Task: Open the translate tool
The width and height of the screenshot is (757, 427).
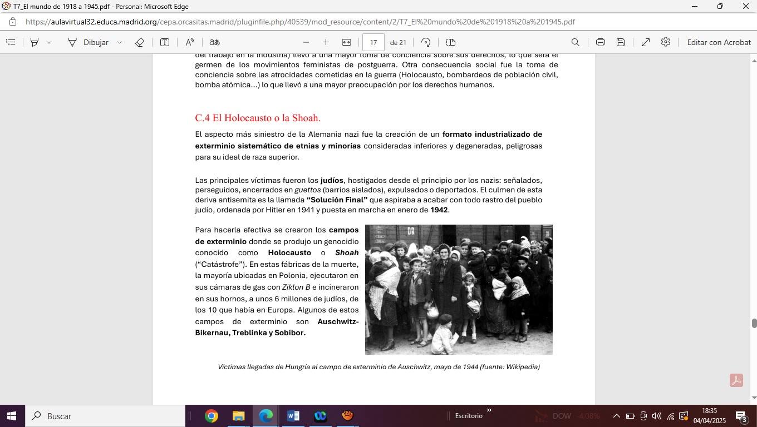Action: pyautogui.click(x=215, y=42)
